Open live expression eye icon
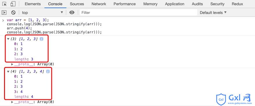Viewport: 255px width, 106px height. pos(72,12)
